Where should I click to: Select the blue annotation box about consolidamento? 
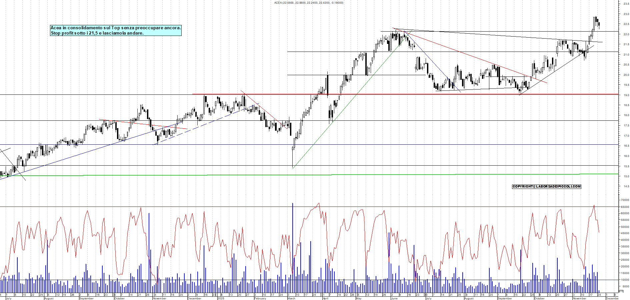coord(115,31)
